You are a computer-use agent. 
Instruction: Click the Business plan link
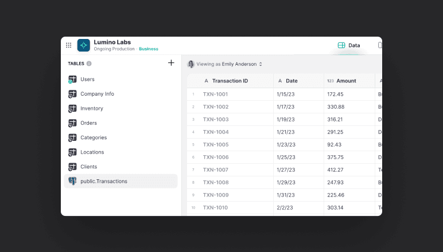[149, 49]
